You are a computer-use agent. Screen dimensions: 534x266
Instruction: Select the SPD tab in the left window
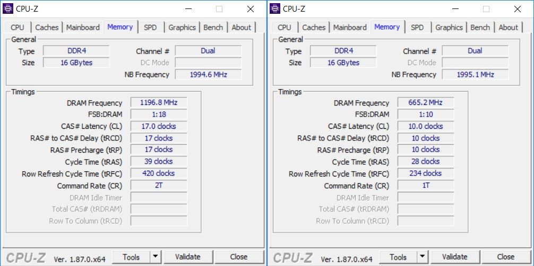(150, 28)
